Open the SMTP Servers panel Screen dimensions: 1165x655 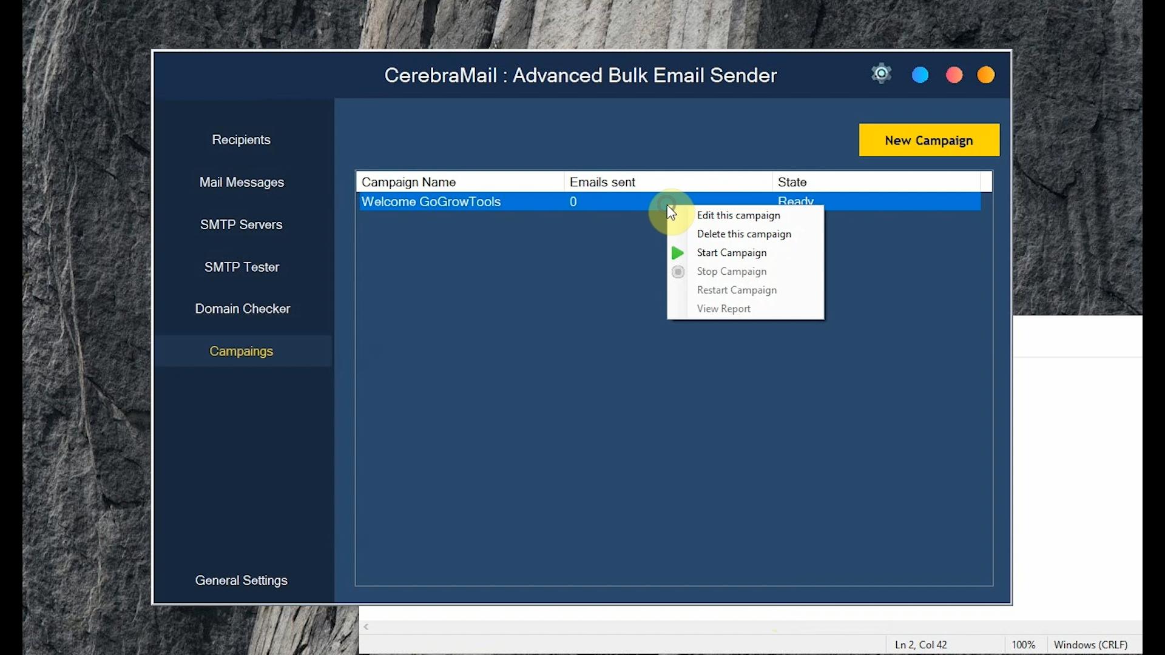point(241,224)
